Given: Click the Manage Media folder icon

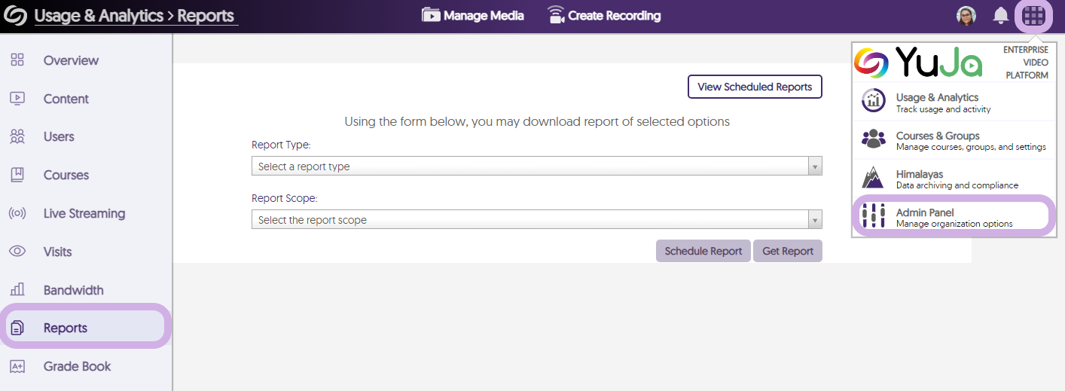Looking at the screenshot, I should (431, 15).
